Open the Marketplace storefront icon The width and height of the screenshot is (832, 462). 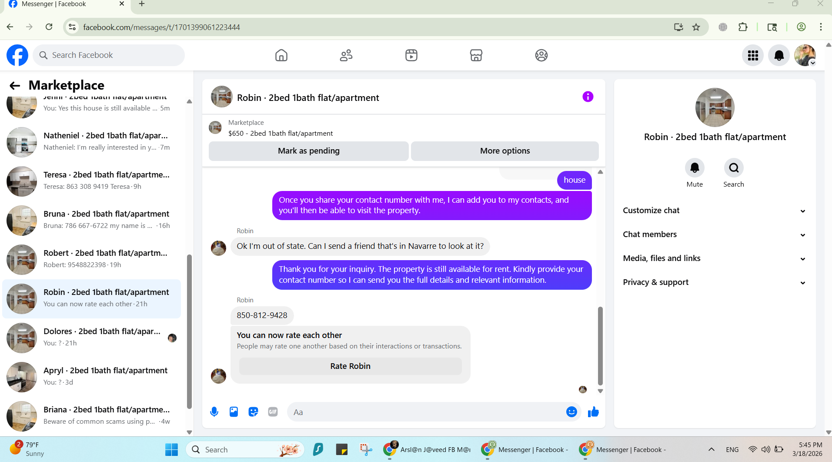tap(476, 55)
